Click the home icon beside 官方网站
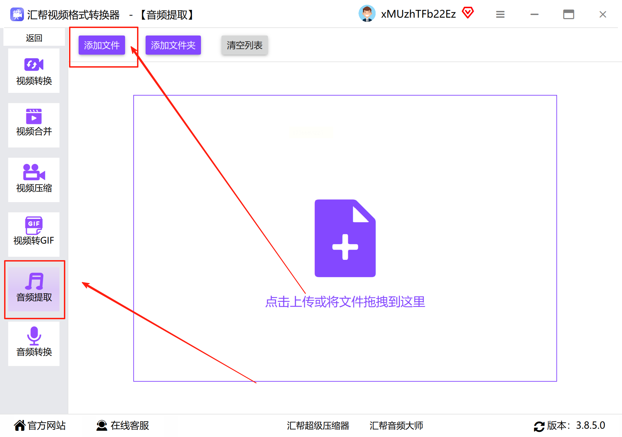The width and height of the screenshot is (622, 437). (x=20, y=425)
